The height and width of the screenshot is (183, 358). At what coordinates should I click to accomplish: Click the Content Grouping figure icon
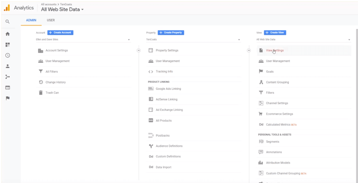click(261, 82)
